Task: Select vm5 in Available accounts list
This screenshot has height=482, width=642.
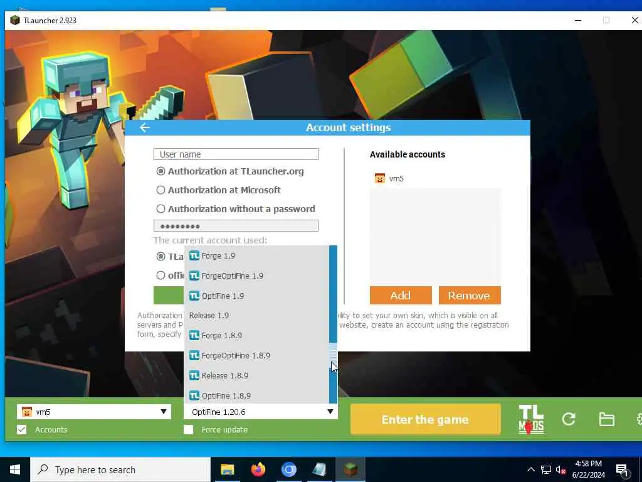Action: 435,178
